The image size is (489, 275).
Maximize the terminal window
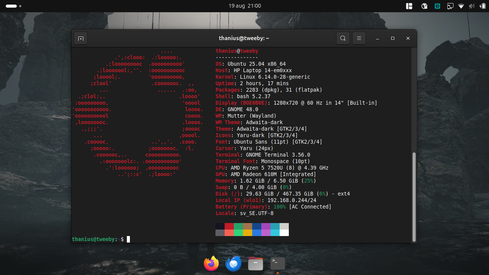click(x=393, y=38)
